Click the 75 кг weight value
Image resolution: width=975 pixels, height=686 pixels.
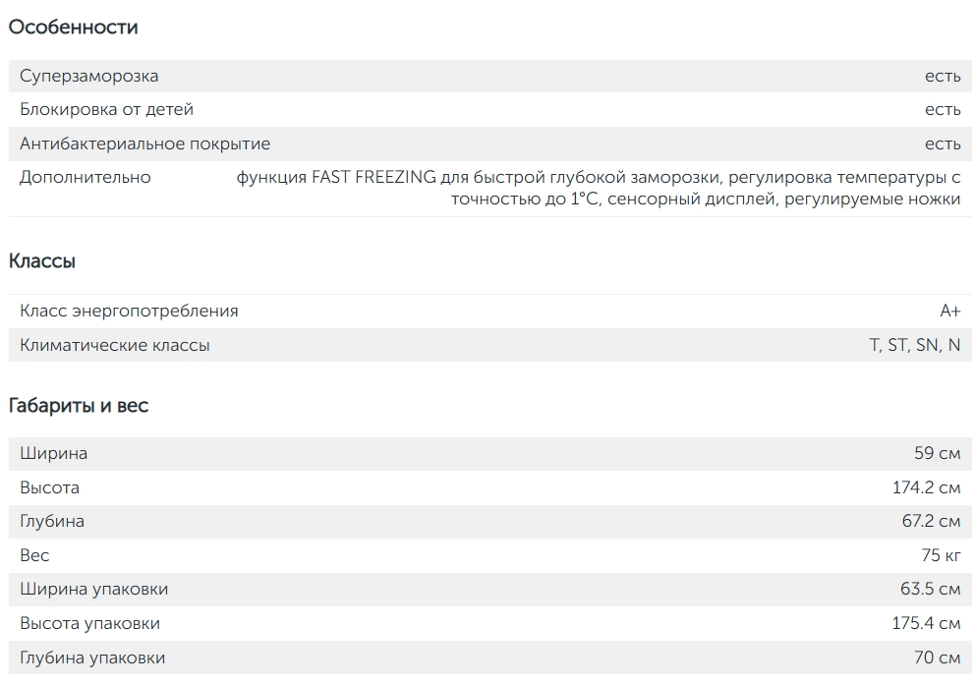(941, 555)
